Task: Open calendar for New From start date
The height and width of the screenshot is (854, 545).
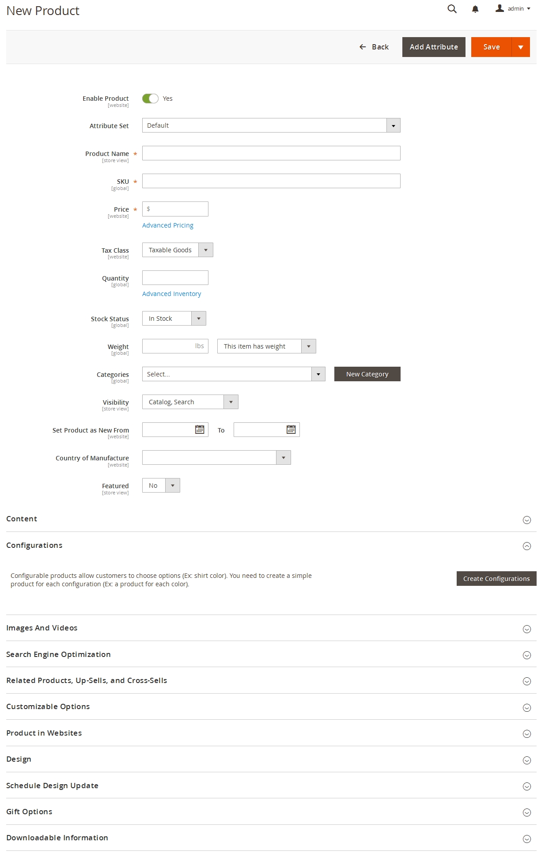Action: 200,429
